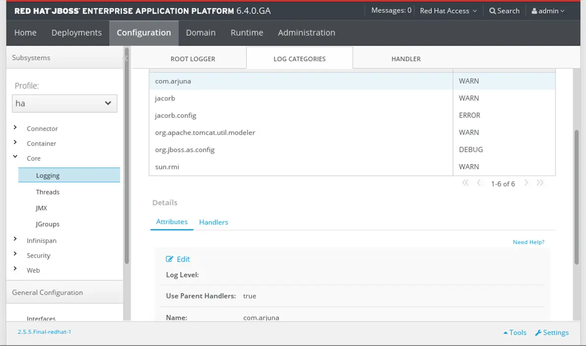Screen dimensions: 586x346
Task: Click the admin user icon
Action: pyautogui.click(x=534, y=11)
